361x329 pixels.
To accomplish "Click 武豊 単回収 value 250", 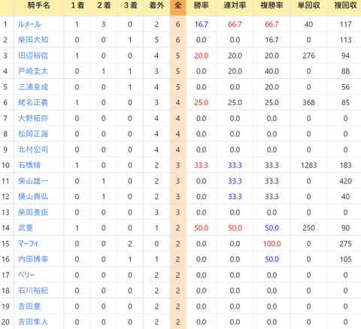I will 309,228.
